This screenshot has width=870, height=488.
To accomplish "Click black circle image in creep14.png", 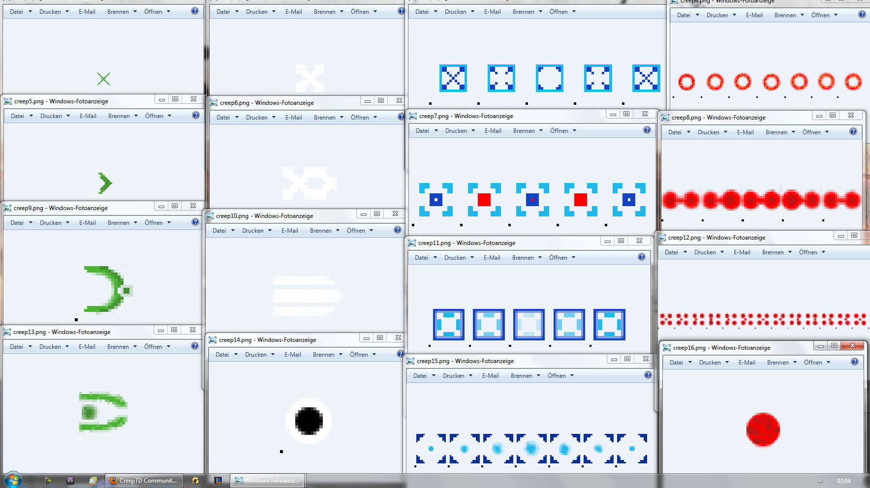I will coord(309,421).
